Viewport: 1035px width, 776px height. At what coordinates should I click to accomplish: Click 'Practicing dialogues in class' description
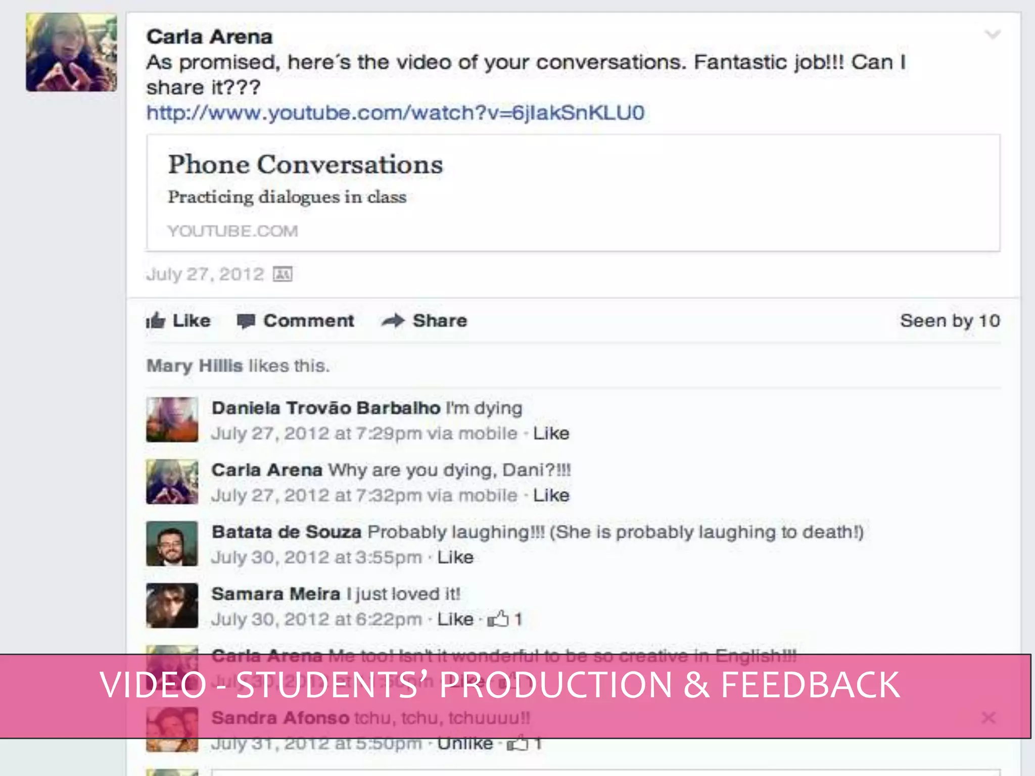pos(287,197)
